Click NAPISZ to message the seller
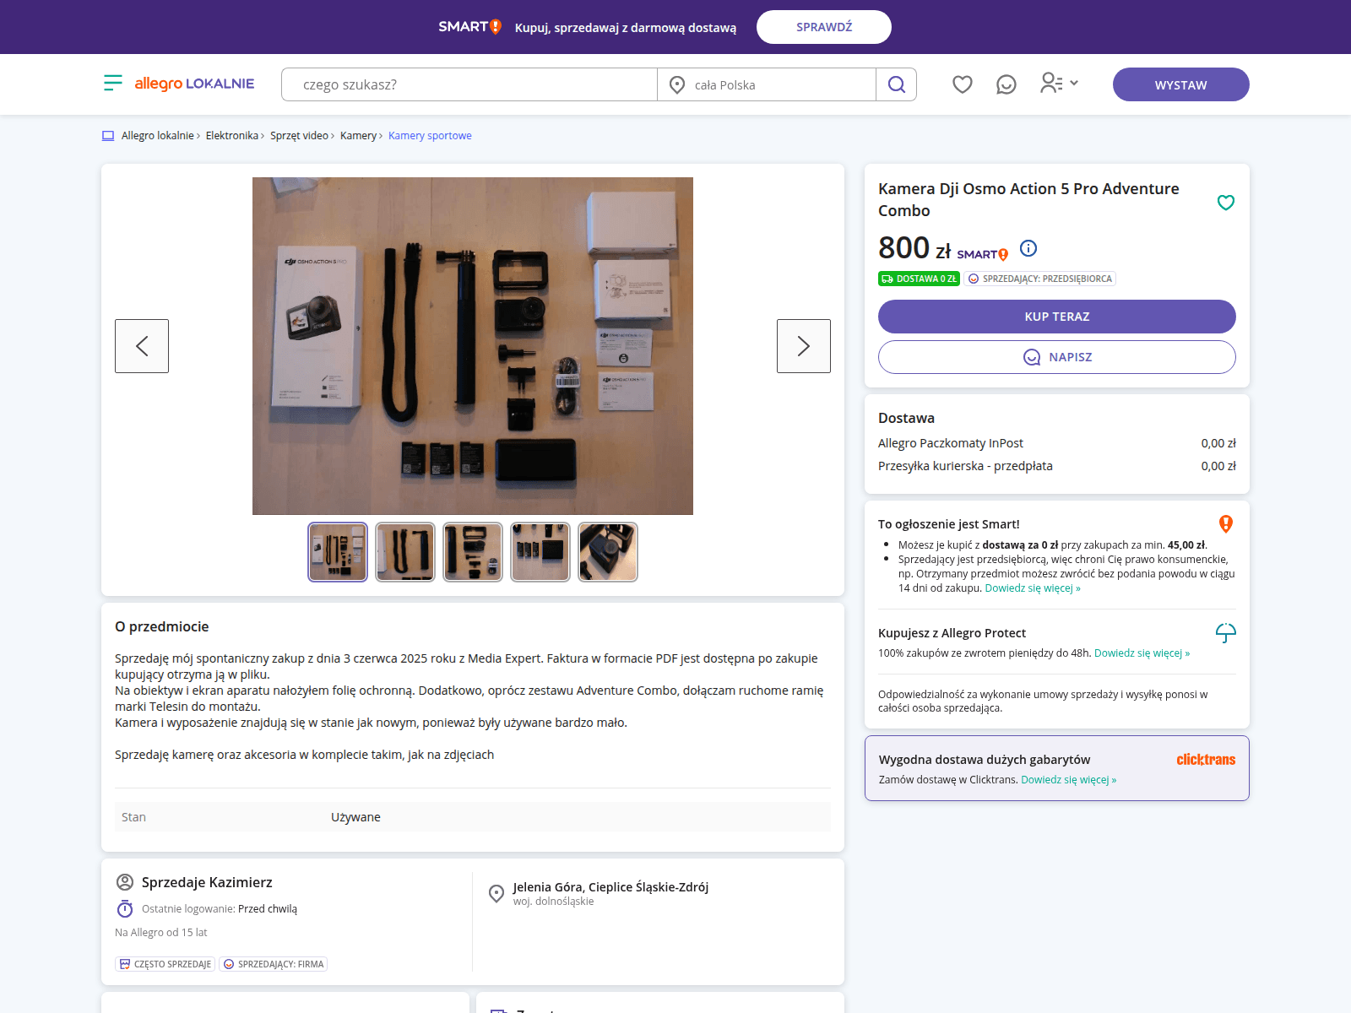Image resolution: width=1351 pixels, height=1013 pixels. point(1056,357)
